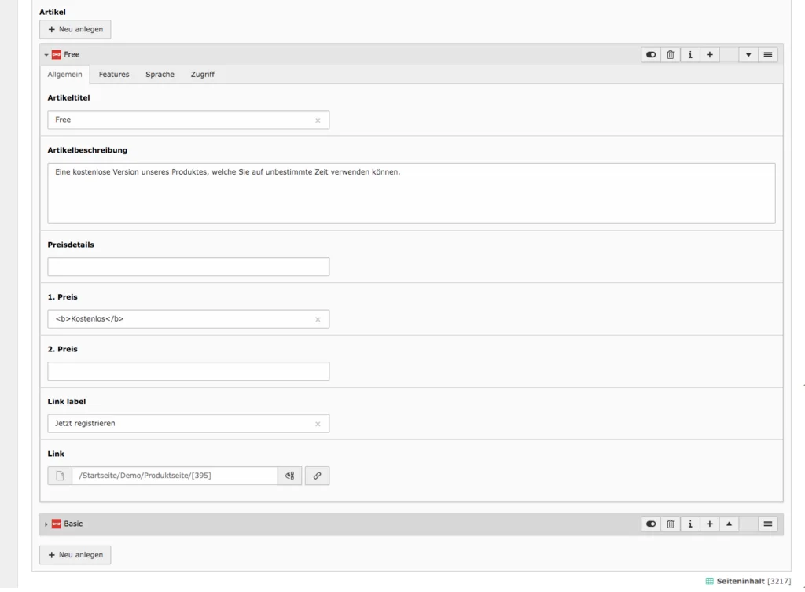Open the link browser for the Link field
The width and height of the screenshot is (805, 592).
click(317, 475)
